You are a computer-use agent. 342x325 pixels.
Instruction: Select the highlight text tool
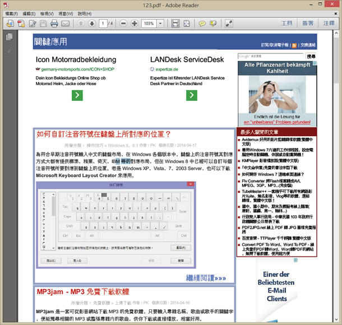click(x=213, y=24)
